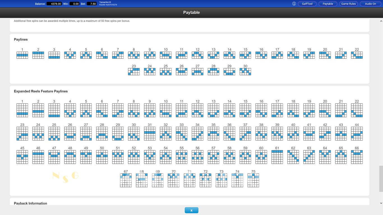Click the scrollbar thumb on the right
The height and width of the screenshot is (215, 383).
(381, 179)
